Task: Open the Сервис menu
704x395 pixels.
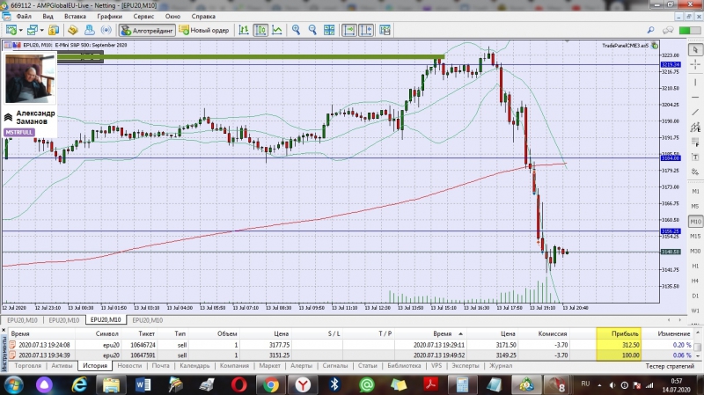Action: 143,16
